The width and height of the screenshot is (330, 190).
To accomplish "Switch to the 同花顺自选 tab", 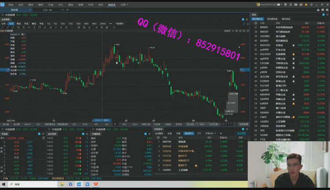I will coord(272,19).
